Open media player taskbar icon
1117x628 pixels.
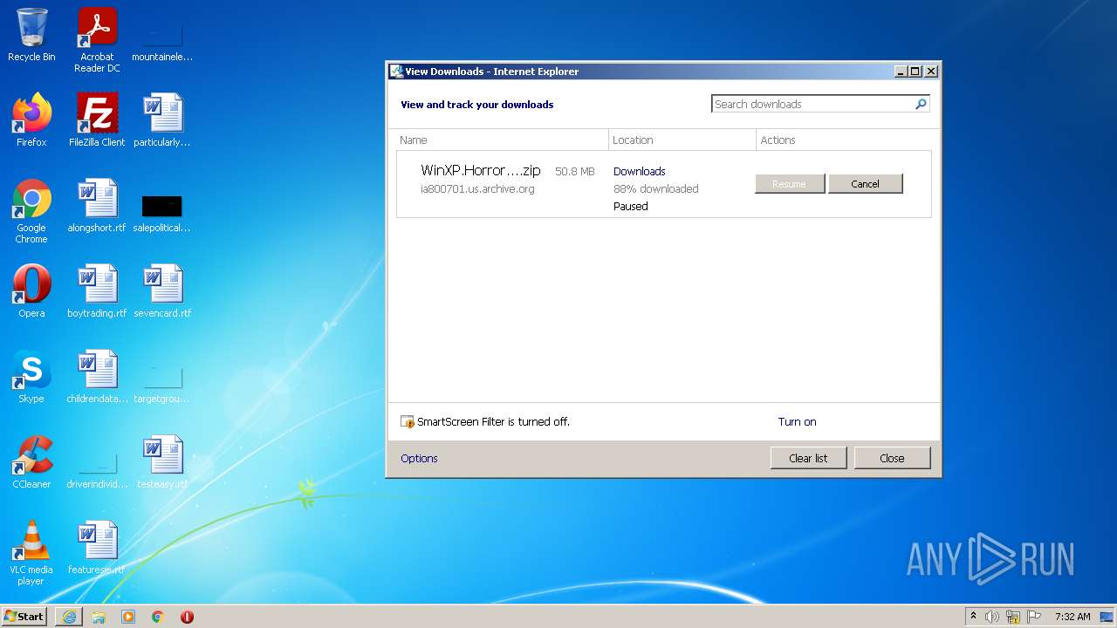pos(128,617)
